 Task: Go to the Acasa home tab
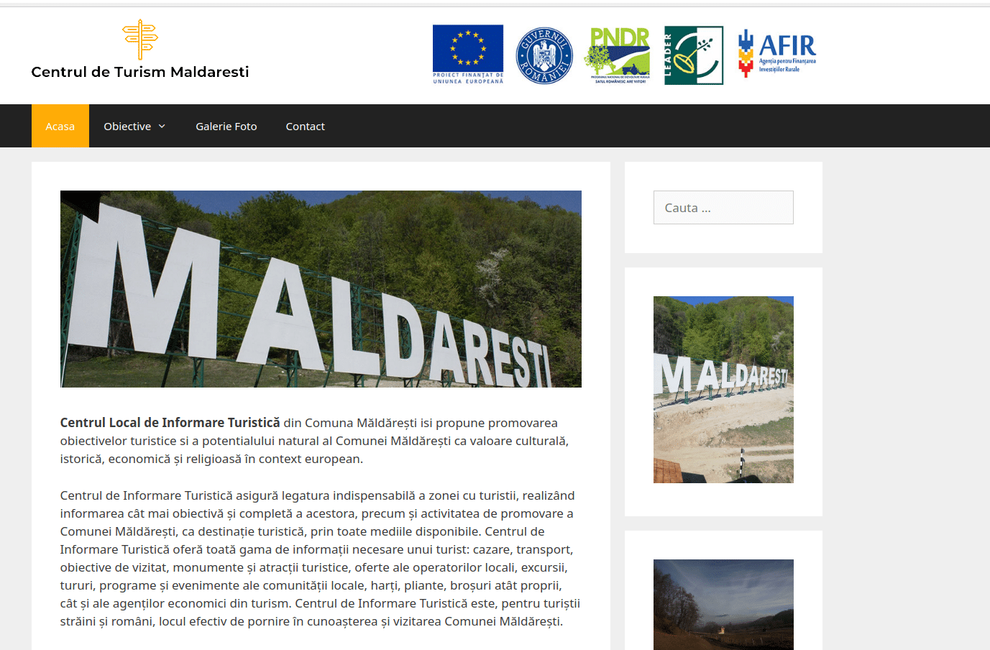(60, 127)
